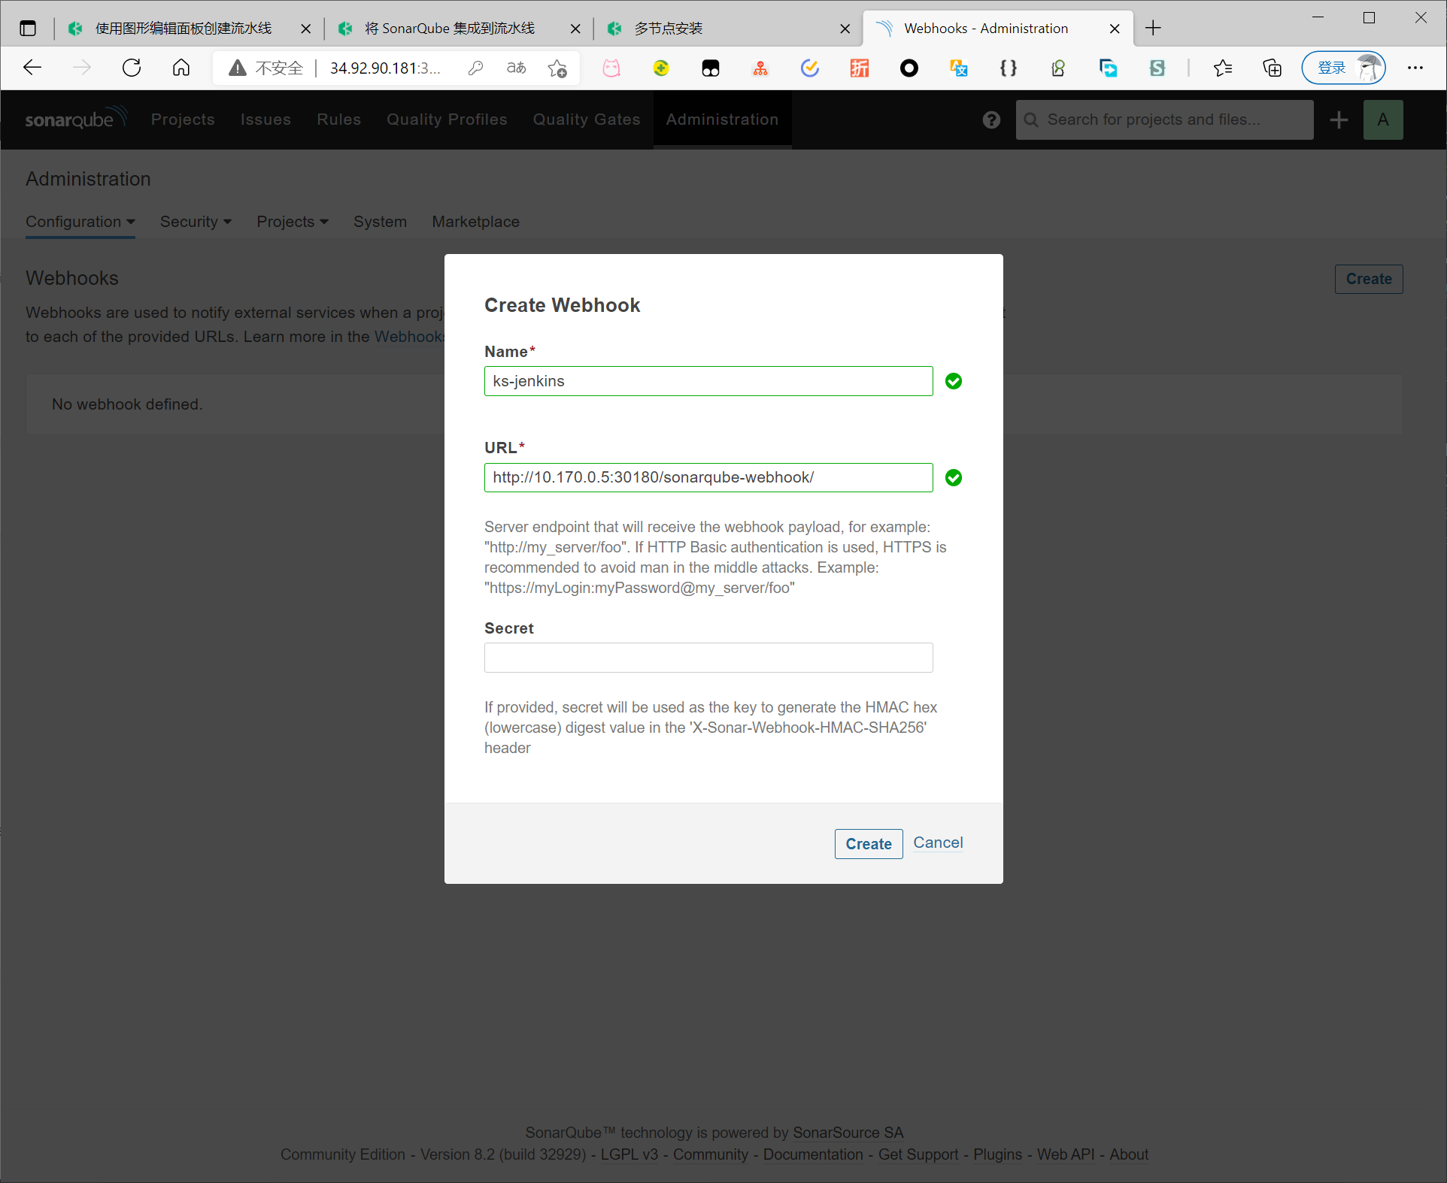The width and height of the screenshot is (1447, 1183).
Task: Click into the Secret input field
Action: click(x=708, y=658)
